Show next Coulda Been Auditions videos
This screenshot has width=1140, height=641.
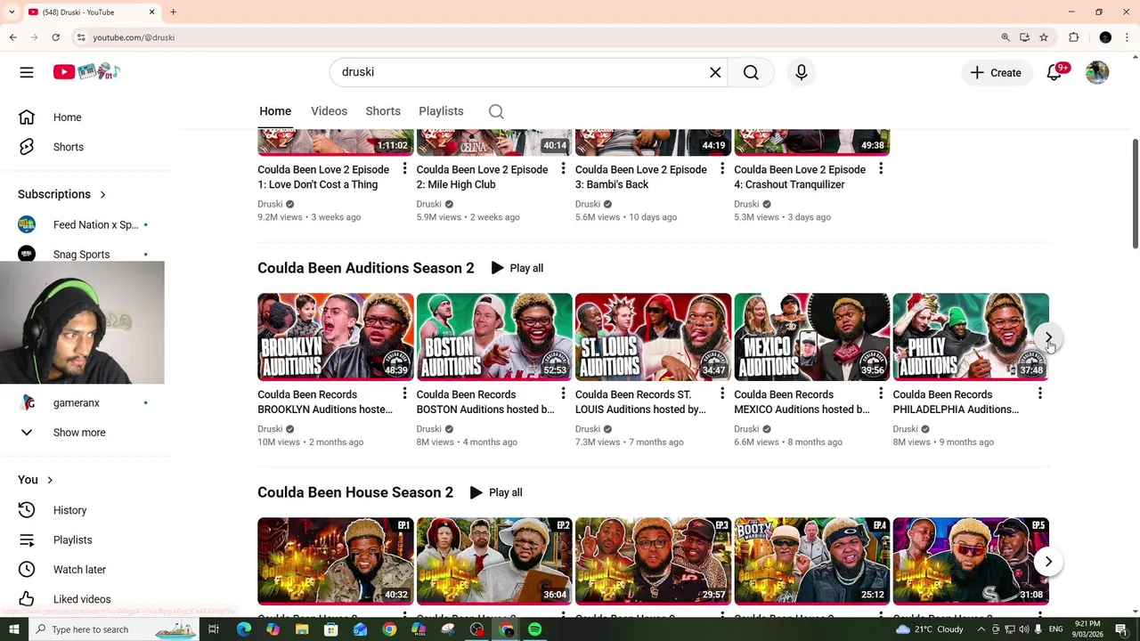pyautogui.click(x=1048, y=337)
